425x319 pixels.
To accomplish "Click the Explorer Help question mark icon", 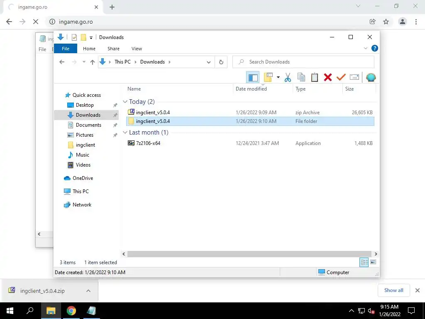I will click(375, 48).
